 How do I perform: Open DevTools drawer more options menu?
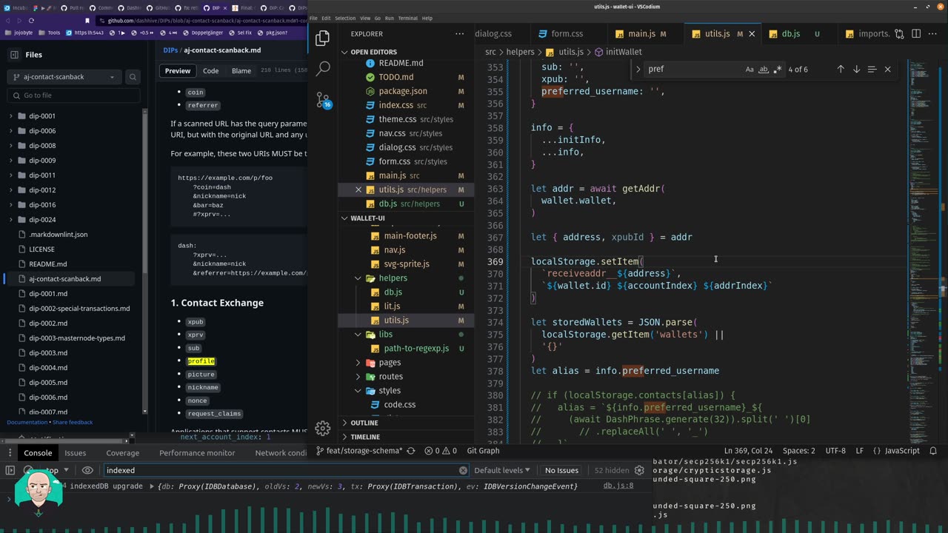point(10,452)
